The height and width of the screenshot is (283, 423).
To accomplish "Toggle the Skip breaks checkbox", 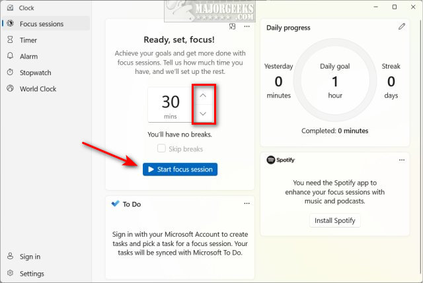I will 161,148.
